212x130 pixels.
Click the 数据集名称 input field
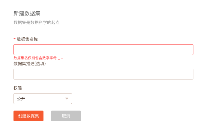point(103,50)
